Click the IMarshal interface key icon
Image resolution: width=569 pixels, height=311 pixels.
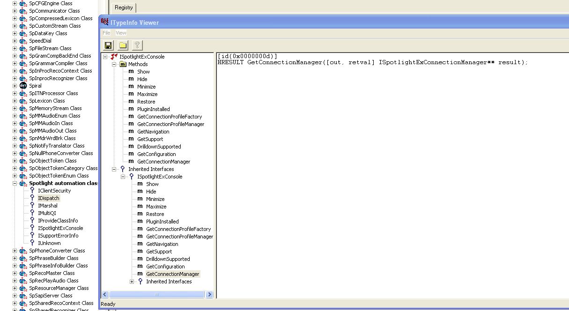click(32, 206)
